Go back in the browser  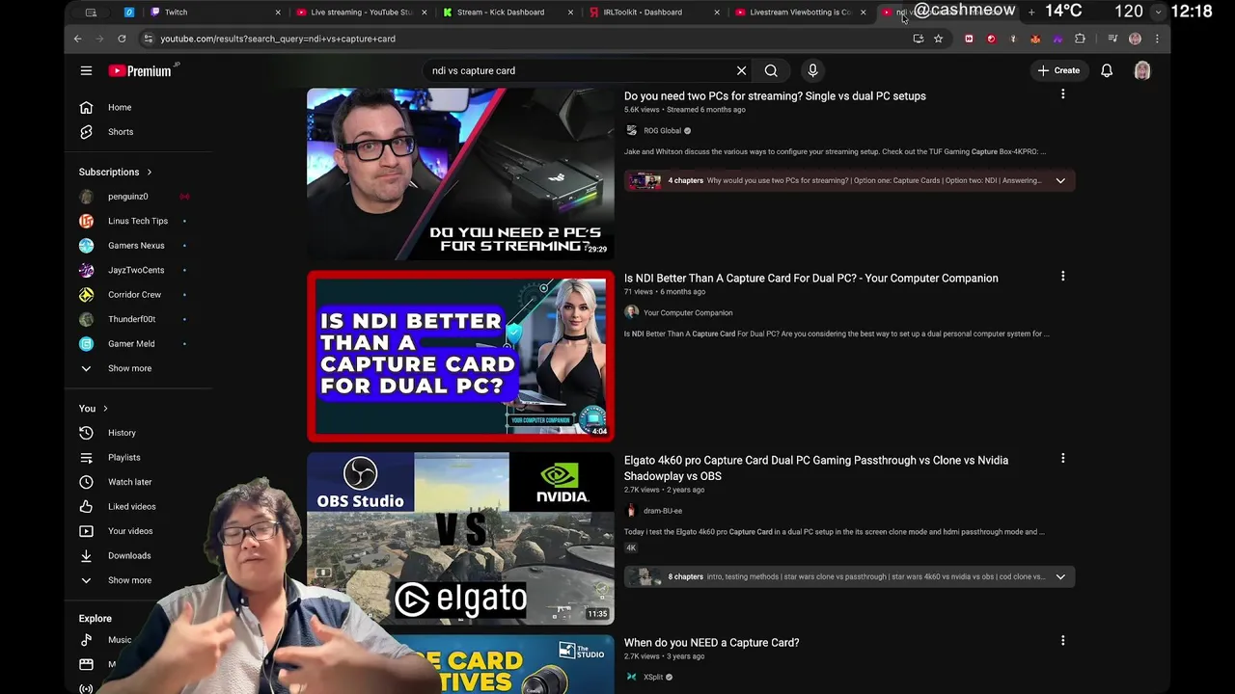tap(78, 39)
